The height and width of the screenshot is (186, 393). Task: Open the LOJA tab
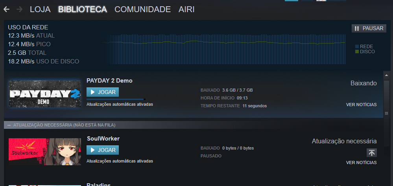(x=40, y=9)
